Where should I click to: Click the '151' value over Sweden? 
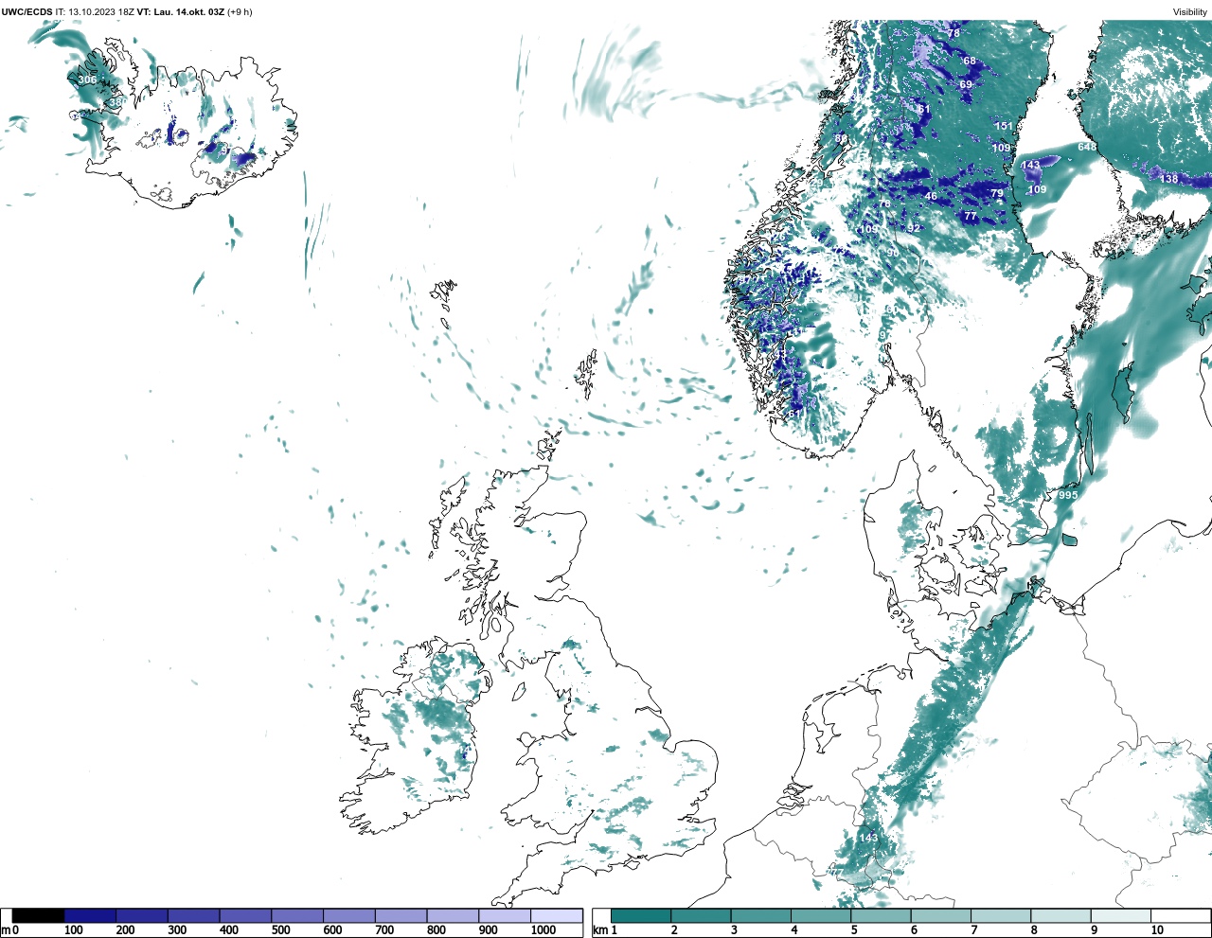(x=1004, y=126)
